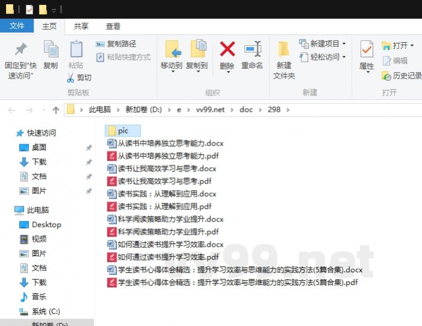422x326 pixels.
Task: Open the File (文件) tab
Action: click(x=17, y=26)
